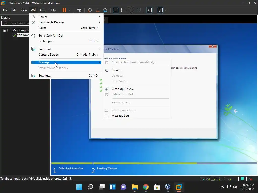Image resolution: width=258 pixels, height=193 pixels.
Task: Click the Message Log icon
Action: click(x=107, y=116)
